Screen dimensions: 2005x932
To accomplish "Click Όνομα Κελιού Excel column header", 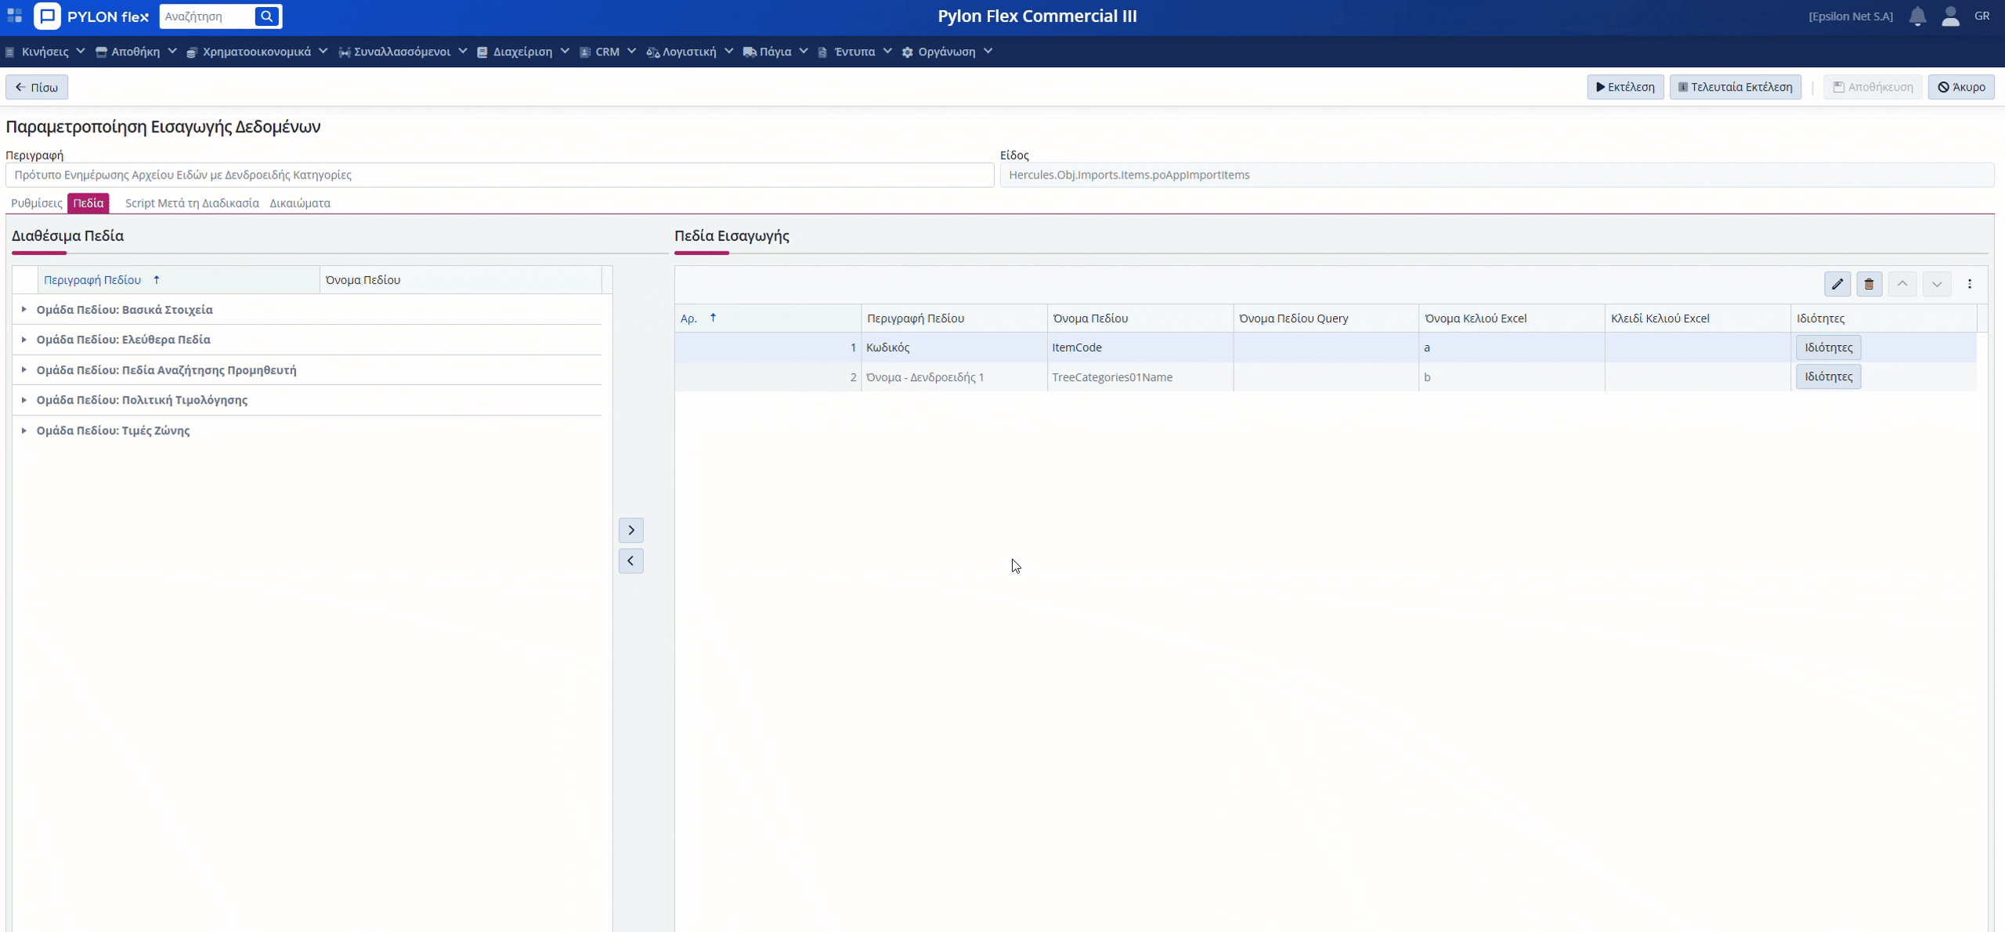I will tap(1512, 318).
